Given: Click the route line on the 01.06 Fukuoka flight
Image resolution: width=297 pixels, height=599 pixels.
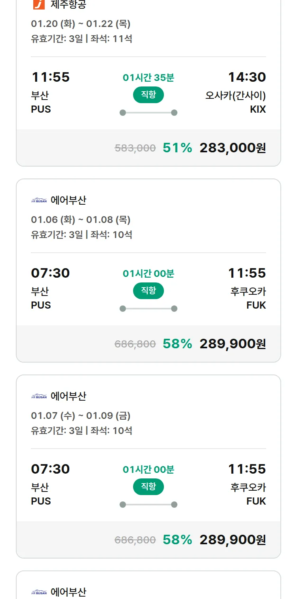Looking at the screenshot, I should 148,309.
